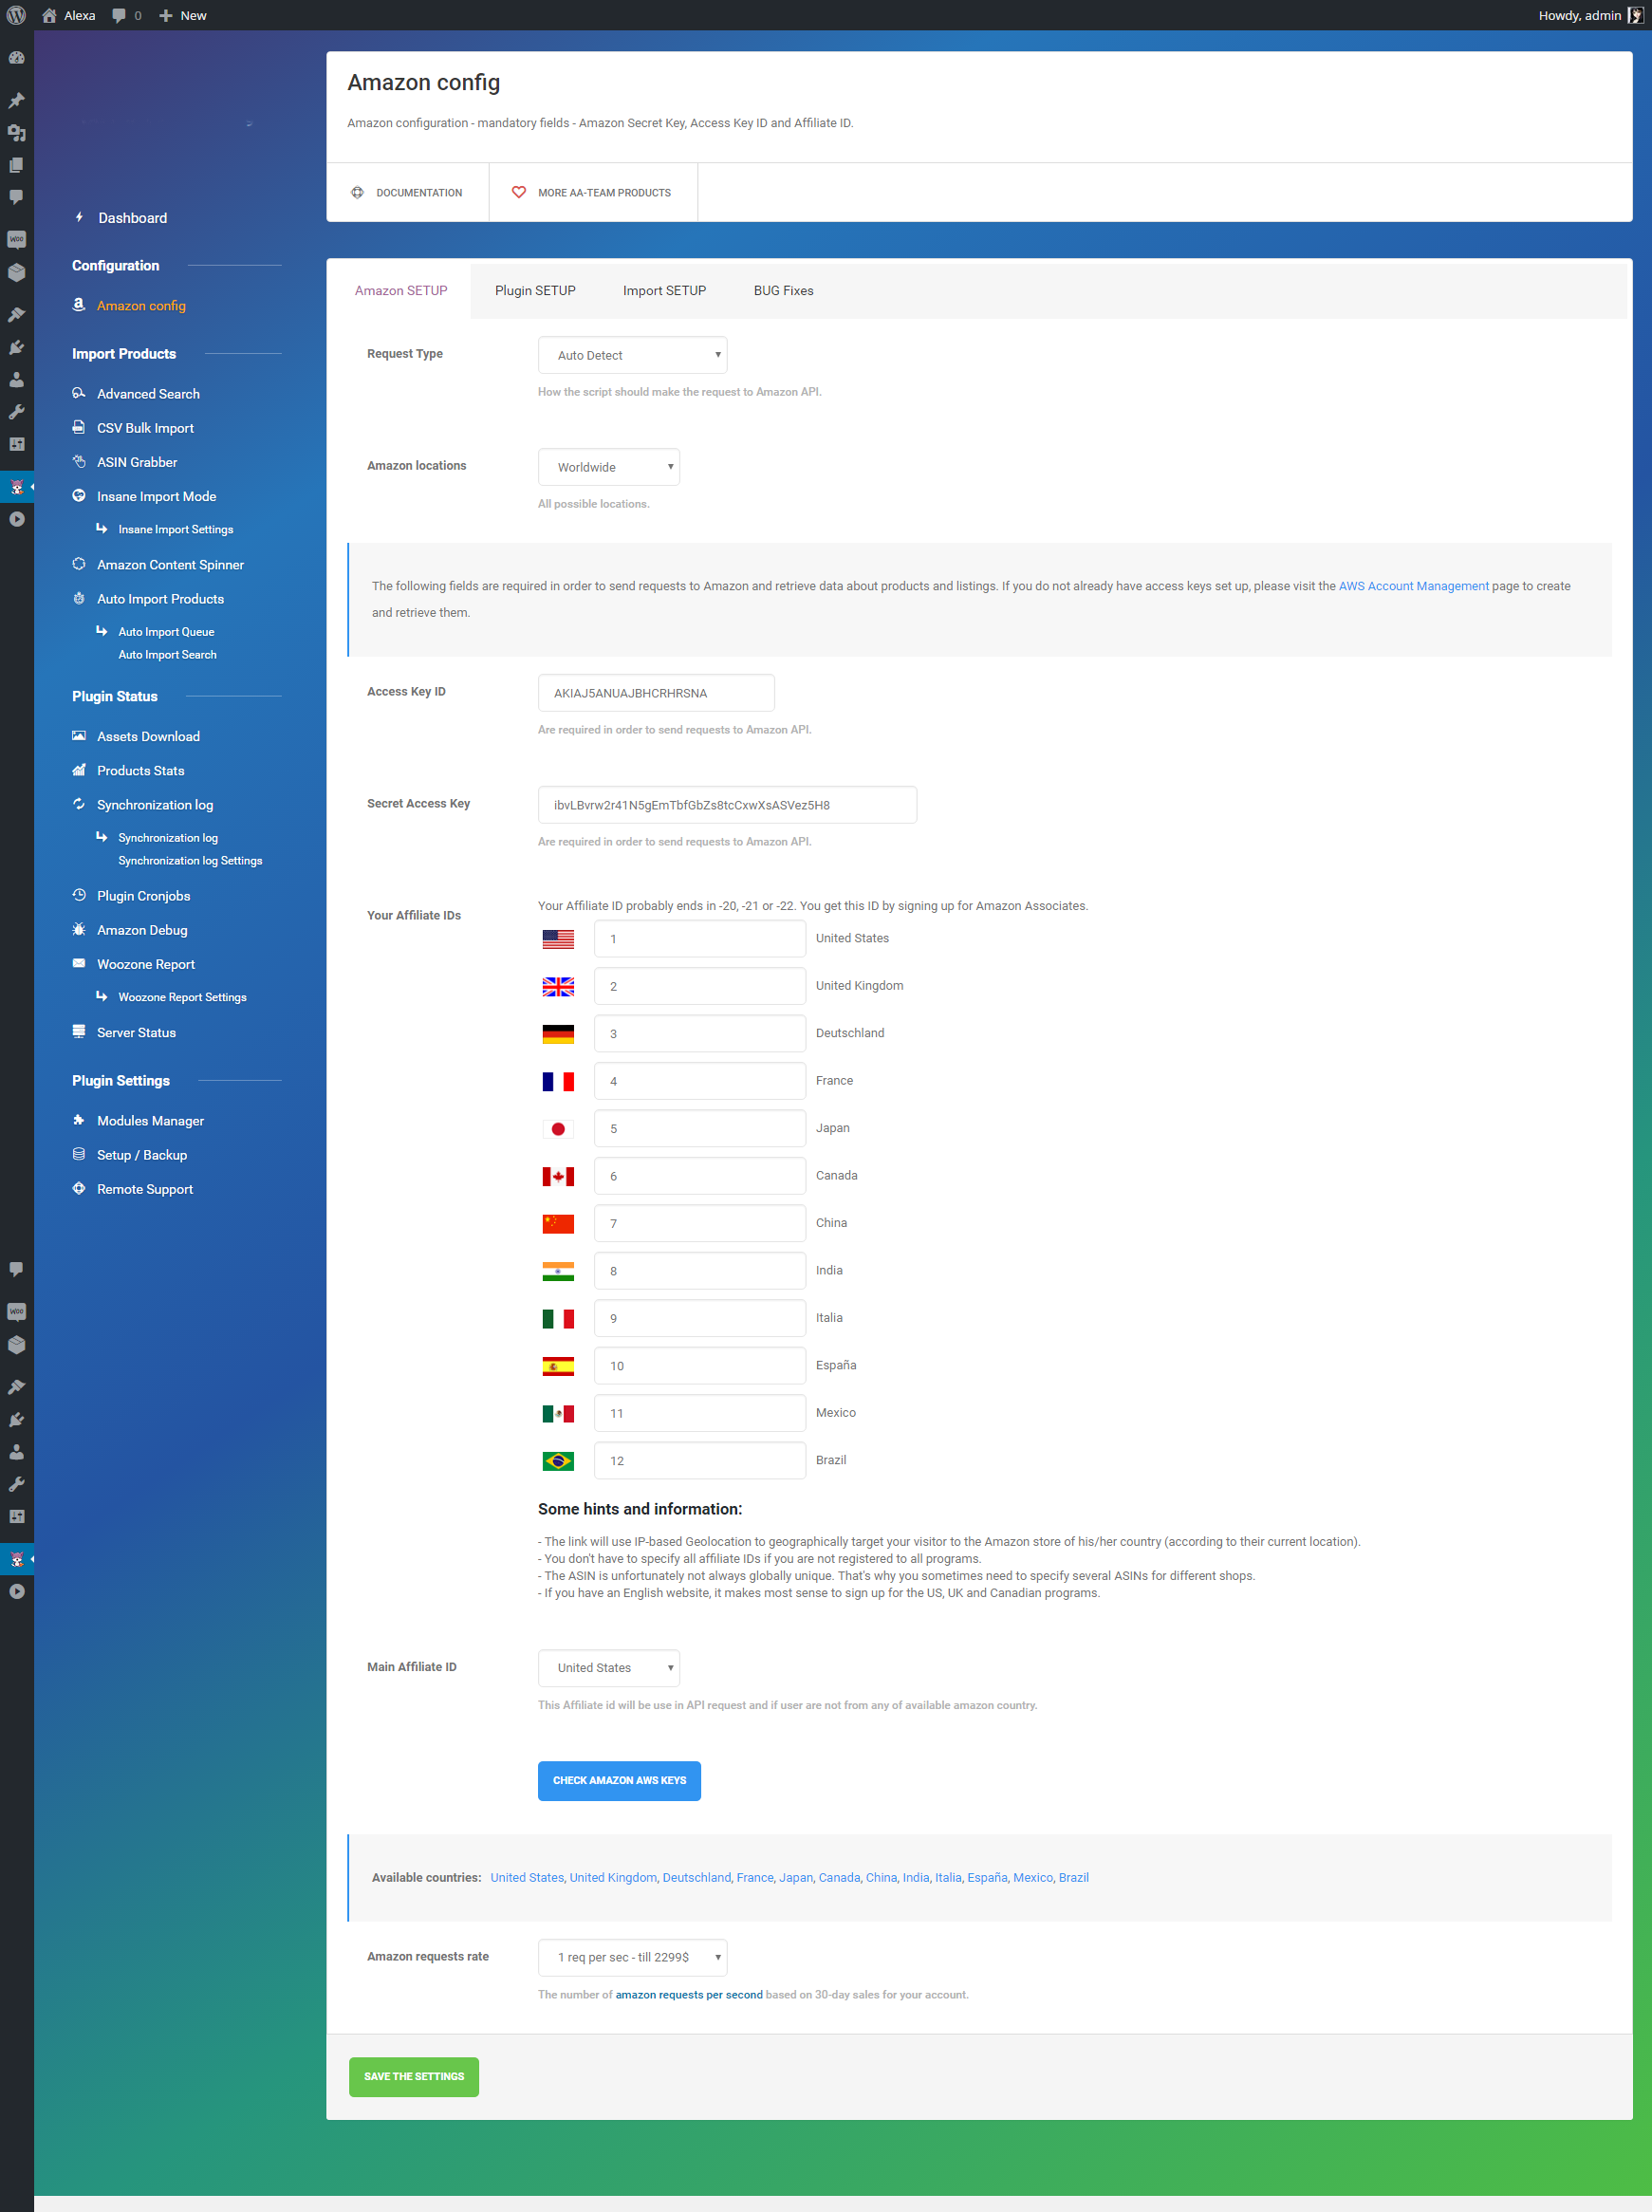Image resolution: width=1652 pixels, height=2212 pixels.
Task: Open the Main Affiliate ID dropdown
Action: click(x=608, y=1667)
